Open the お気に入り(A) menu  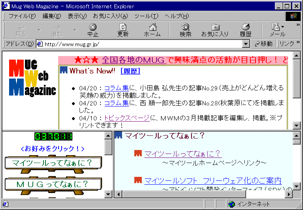click(x=110, y=16)
